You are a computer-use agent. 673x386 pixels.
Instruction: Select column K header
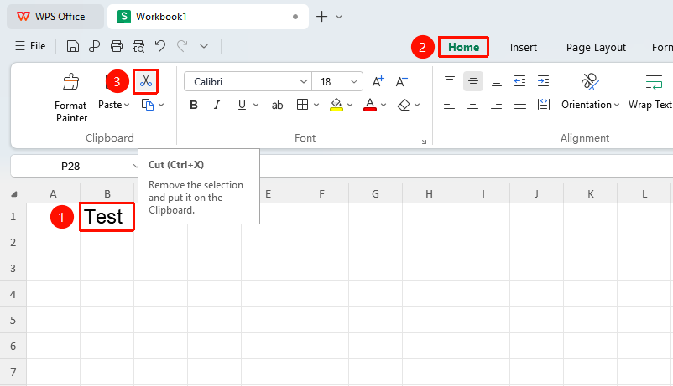click(590, 194)
